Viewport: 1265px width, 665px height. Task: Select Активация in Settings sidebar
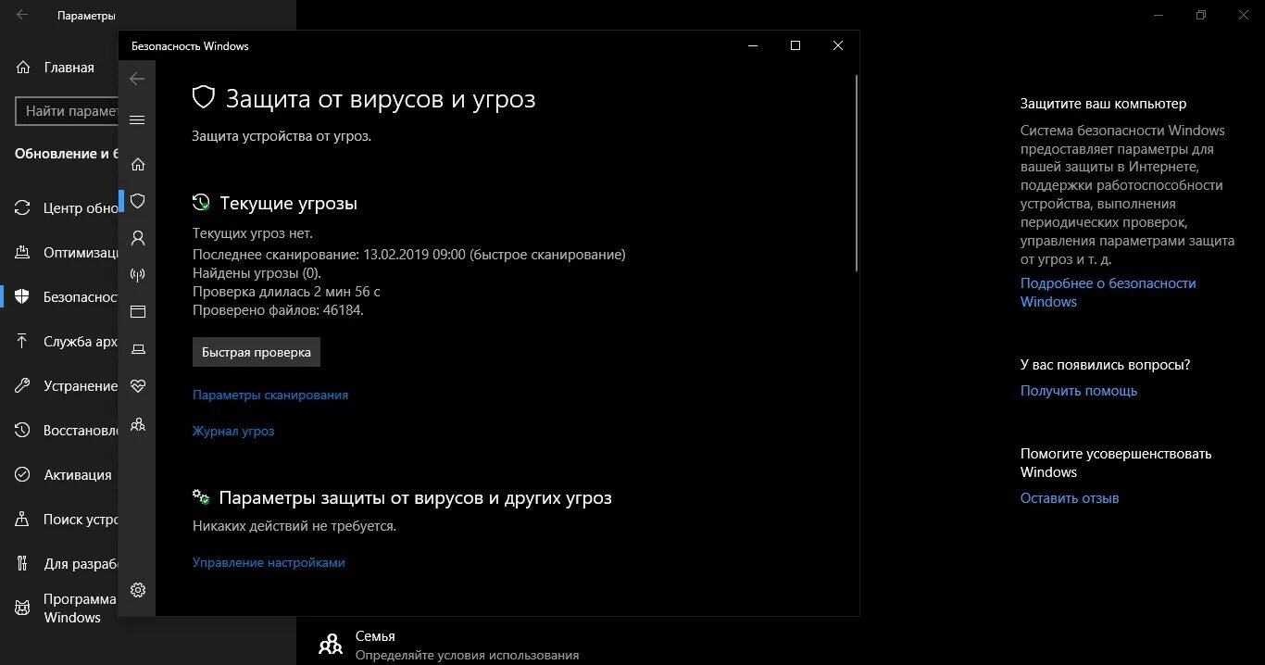tap(59, 474)
